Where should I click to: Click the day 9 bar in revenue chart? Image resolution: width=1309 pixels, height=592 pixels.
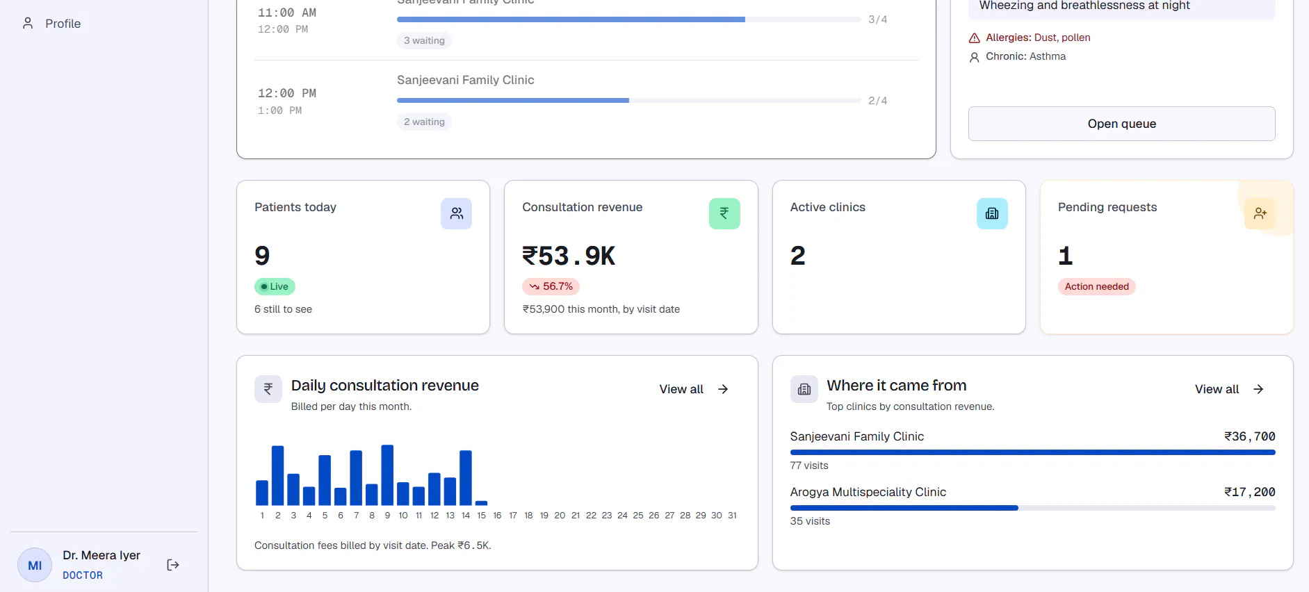tap(387, 475)
